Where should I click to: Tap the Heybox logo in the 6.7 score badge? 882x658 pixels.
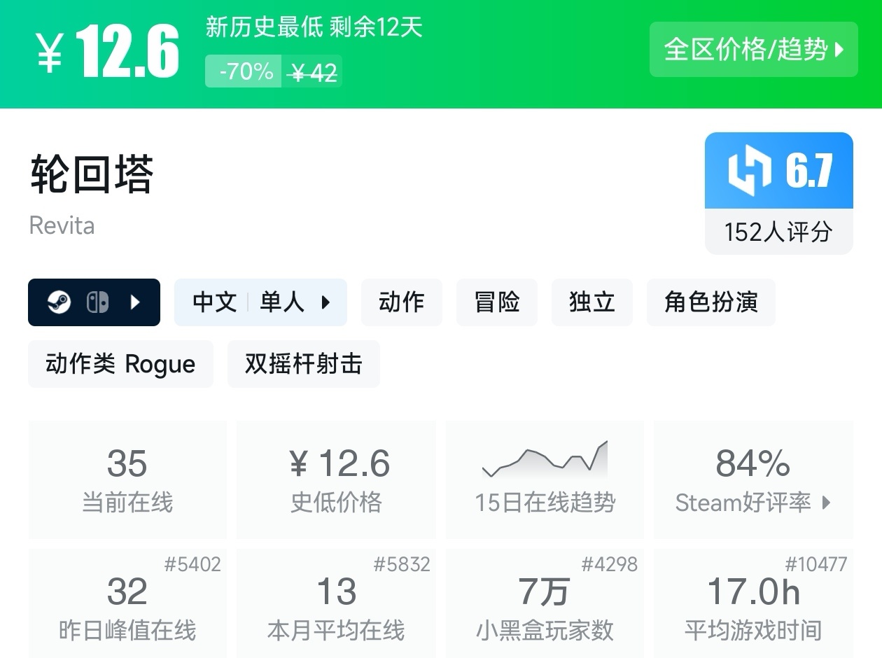(750, 171)
